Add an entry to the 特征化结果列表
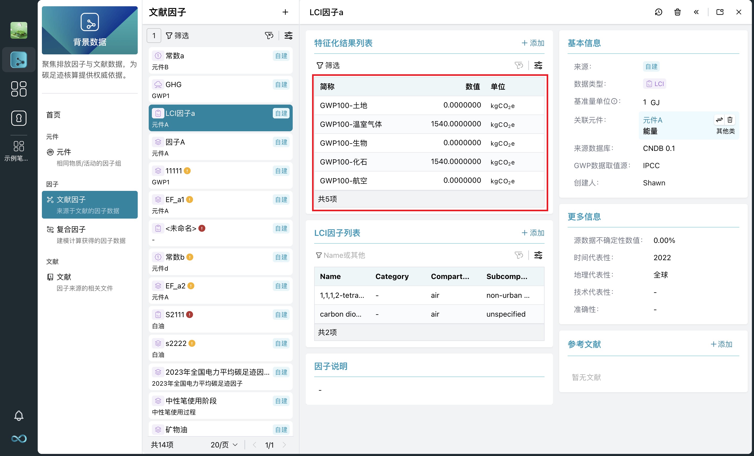 coord(533,43)
